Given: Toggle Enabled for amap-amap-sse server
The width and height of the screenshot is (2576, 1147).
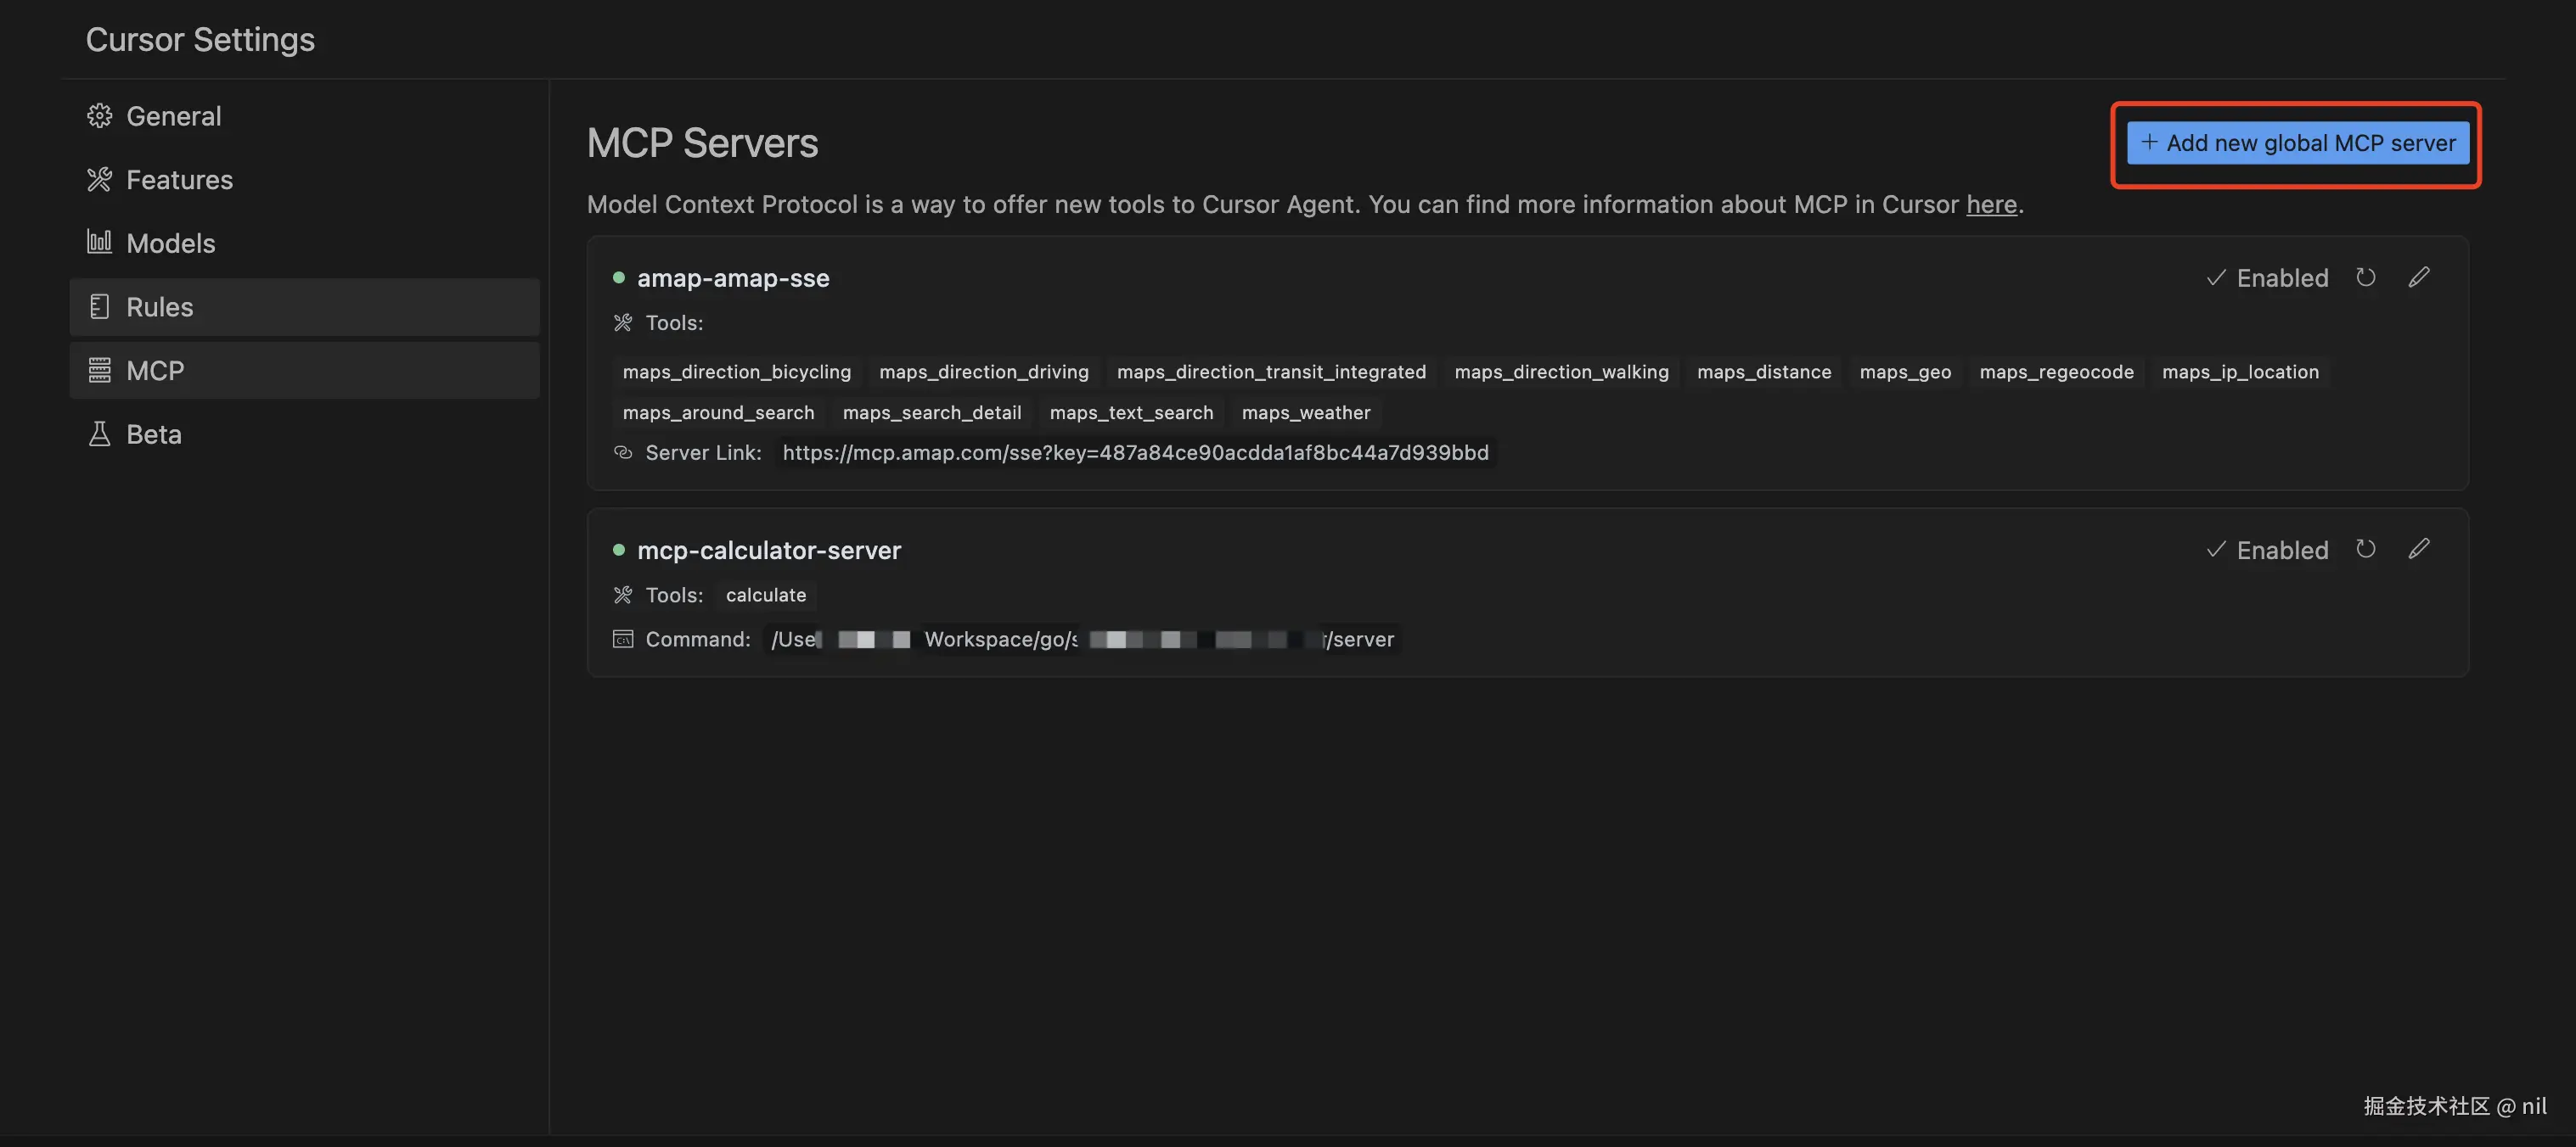Looking at the screenshot, I should tap(2267, 277).
